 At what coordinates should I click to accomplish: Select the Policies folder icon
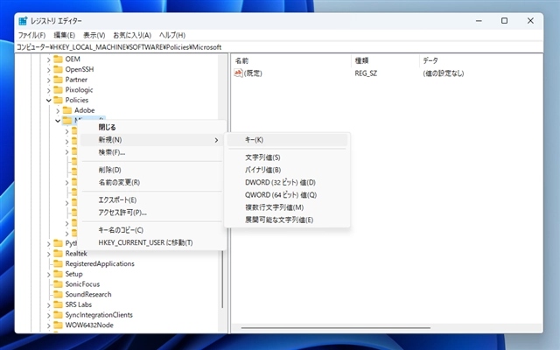[x=58, y=100]
